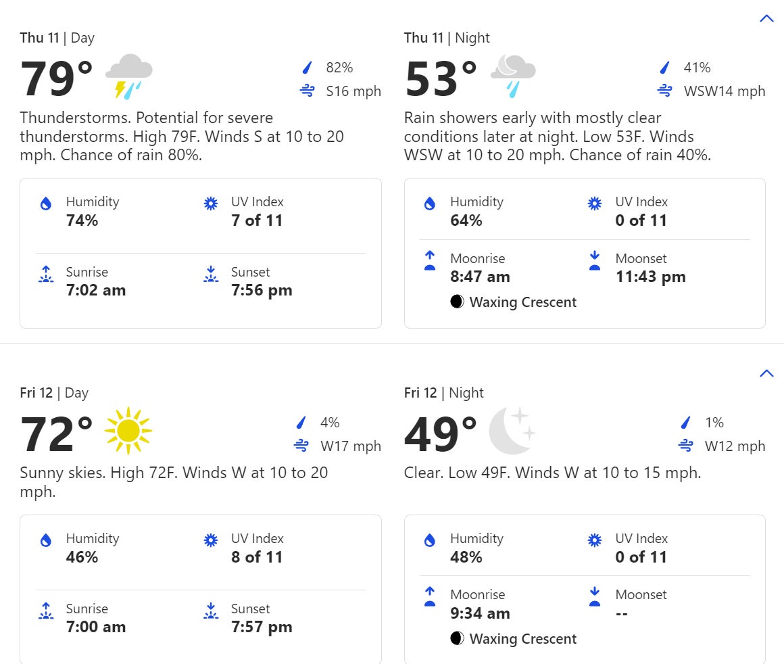Click the Friday sunny weather icon
784x664 pixels.
pos(128,431)
